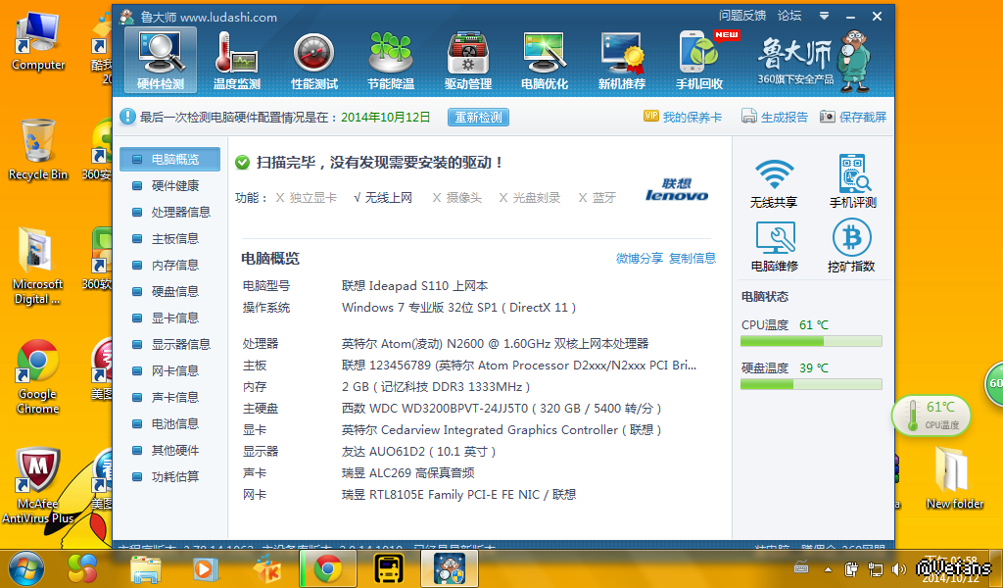1003x588 pixels.
Task: Open the 新机推荐 new PC recommendation icon
Action: [x=621, y=61]
